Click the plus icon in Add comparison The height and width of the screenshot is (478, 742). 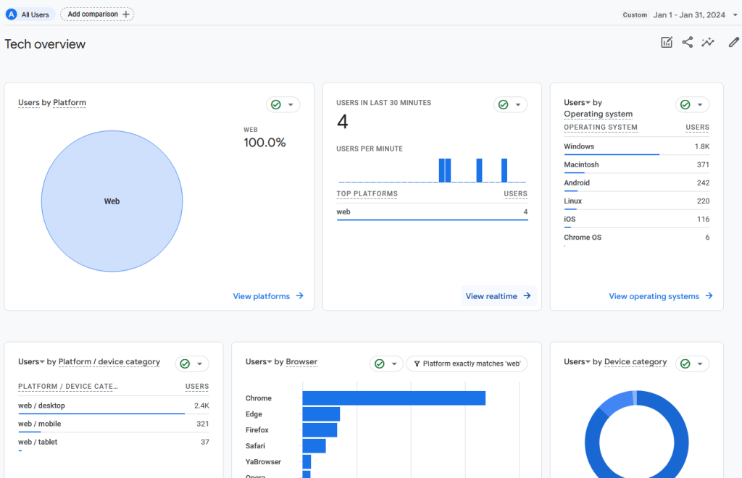(126, 14)
